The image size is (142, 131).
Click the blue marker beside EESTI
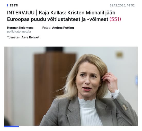pos(7,5)
